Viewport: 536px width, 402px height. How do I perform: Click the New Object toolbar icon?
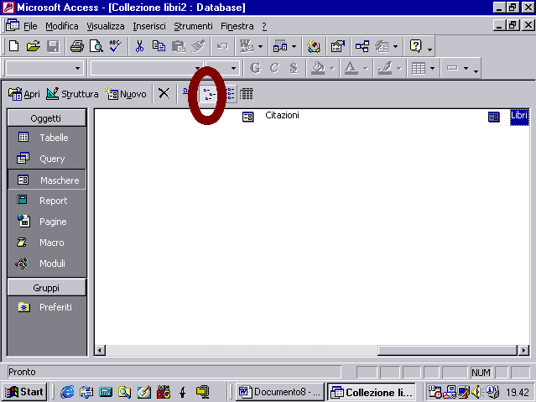382,46
